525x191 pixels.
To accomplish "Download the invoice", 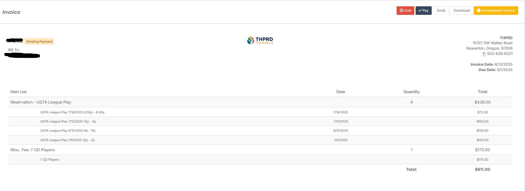I will (461, 11).
